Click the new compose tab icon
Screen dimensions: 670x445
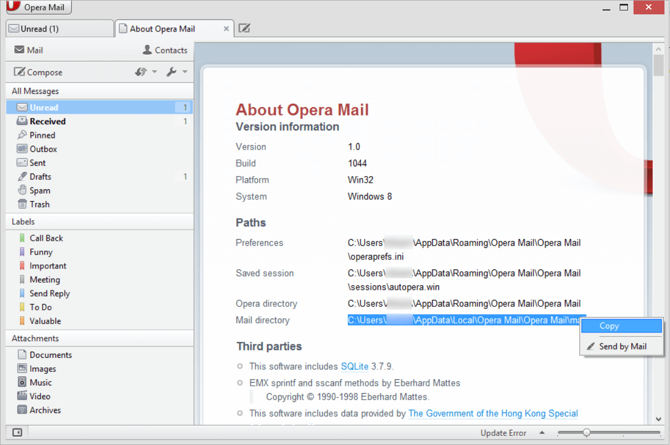pyautogui.click(x=244, y=28)
